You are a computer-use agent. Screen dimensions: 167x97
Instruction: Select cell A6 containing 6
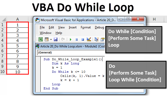(18, 51)
